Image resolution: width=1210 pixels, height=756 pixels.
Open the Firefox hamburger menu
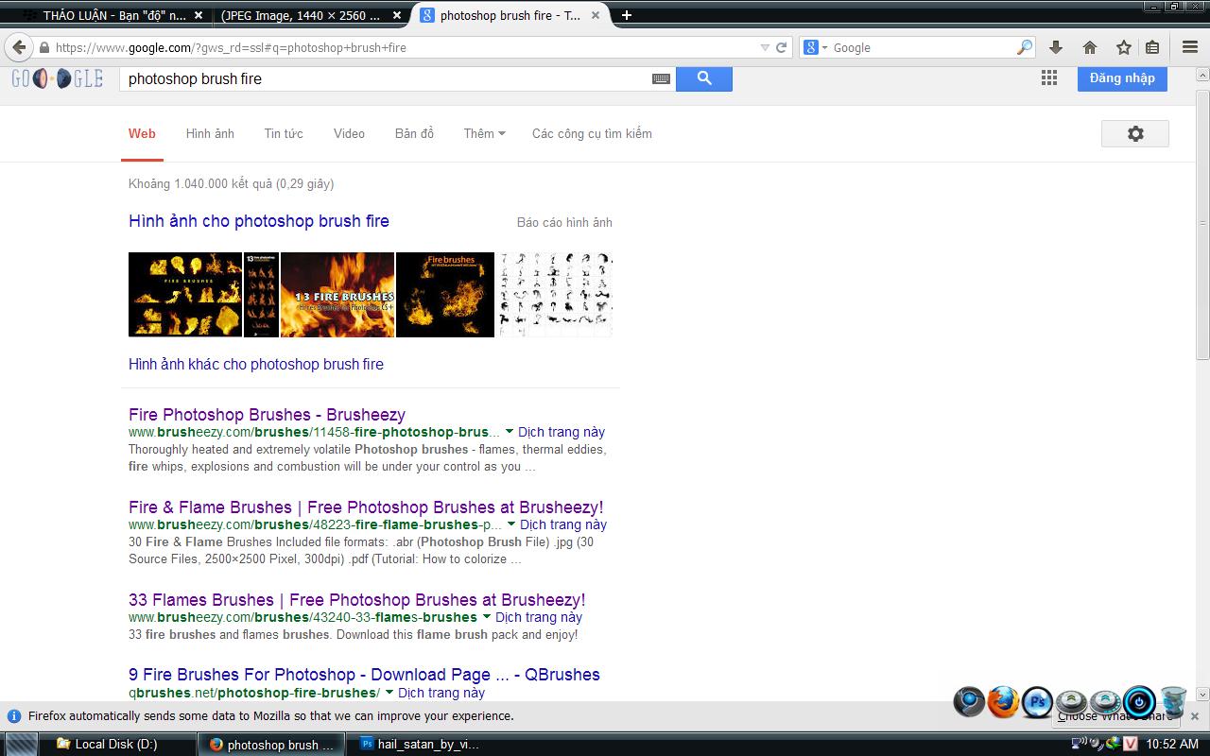[1190, 47]
